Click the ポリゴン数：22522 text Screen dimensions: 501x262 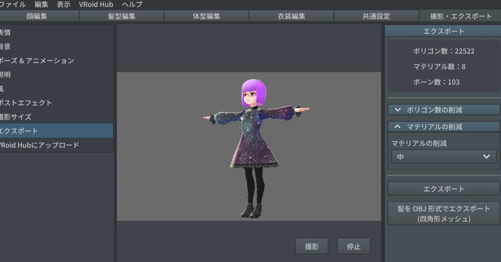tap(444, 51)
